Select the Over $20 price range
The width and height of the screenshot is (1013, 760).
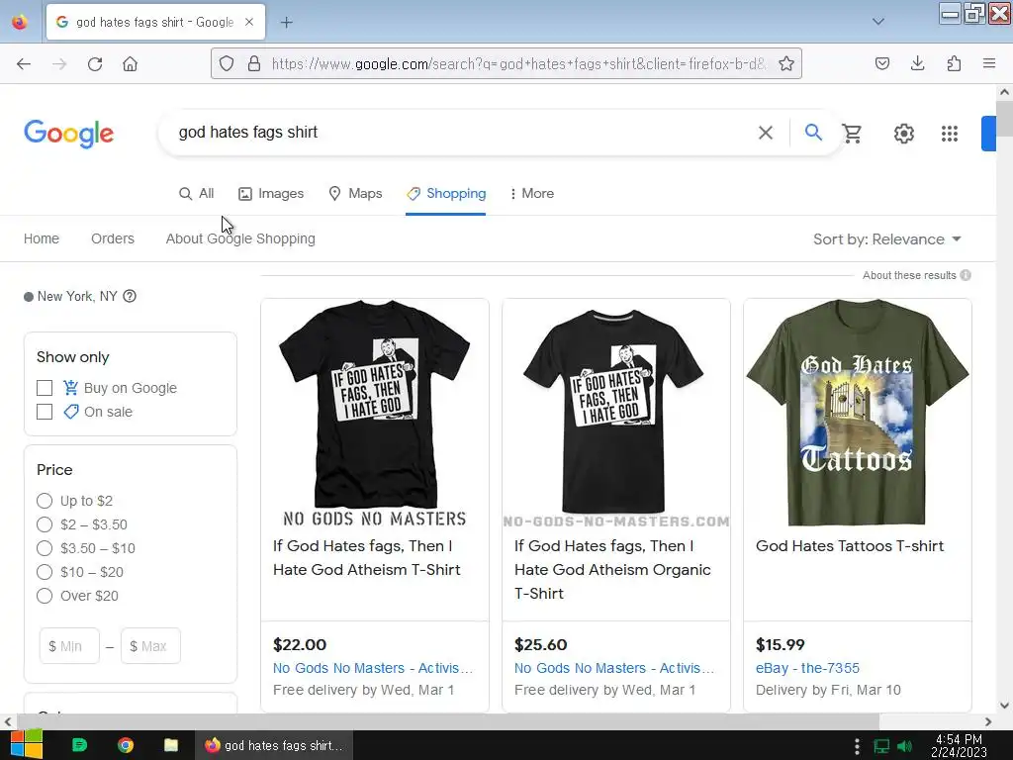(45, 596)
